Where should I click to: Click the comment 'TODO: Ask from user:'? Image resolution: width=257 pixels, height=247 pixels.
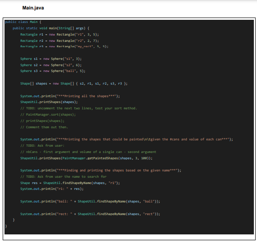pos(42,146)
